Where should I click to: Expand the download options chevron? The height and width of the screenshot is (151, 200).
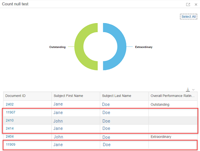click(x=193, y=90)
